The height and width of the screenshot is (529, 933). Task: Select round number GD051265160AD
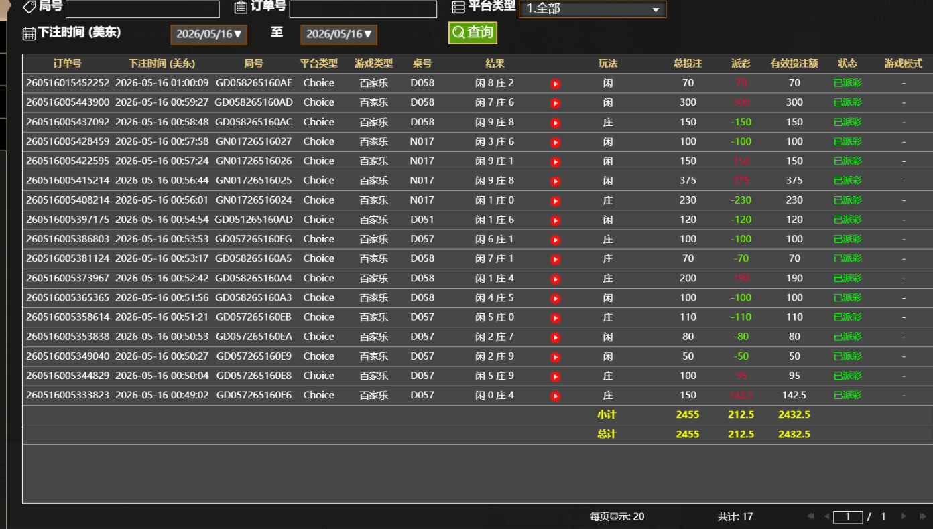pyautogui.click(x=253, y=220)
